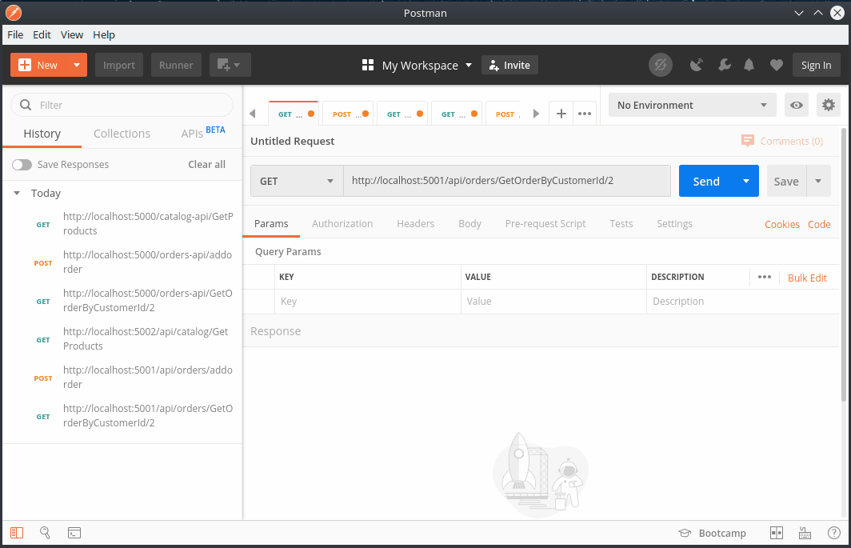This screenshot has width=851, height=548.
Task: Click Clear all in History
Action: [x=206, y=164]
